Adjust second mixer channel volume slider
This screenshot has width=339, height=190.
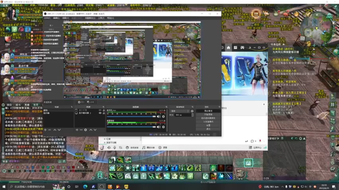131,127
